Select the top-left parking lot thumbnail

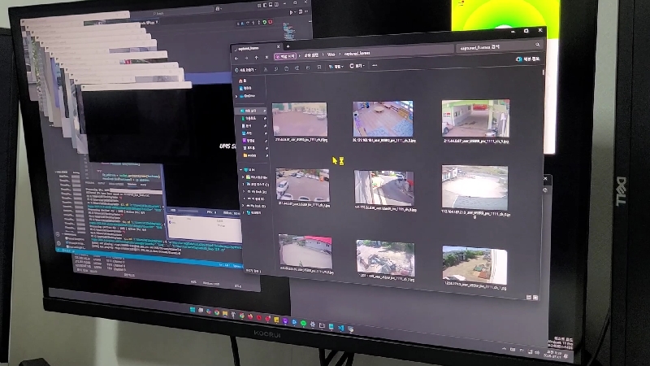[299, 119]
